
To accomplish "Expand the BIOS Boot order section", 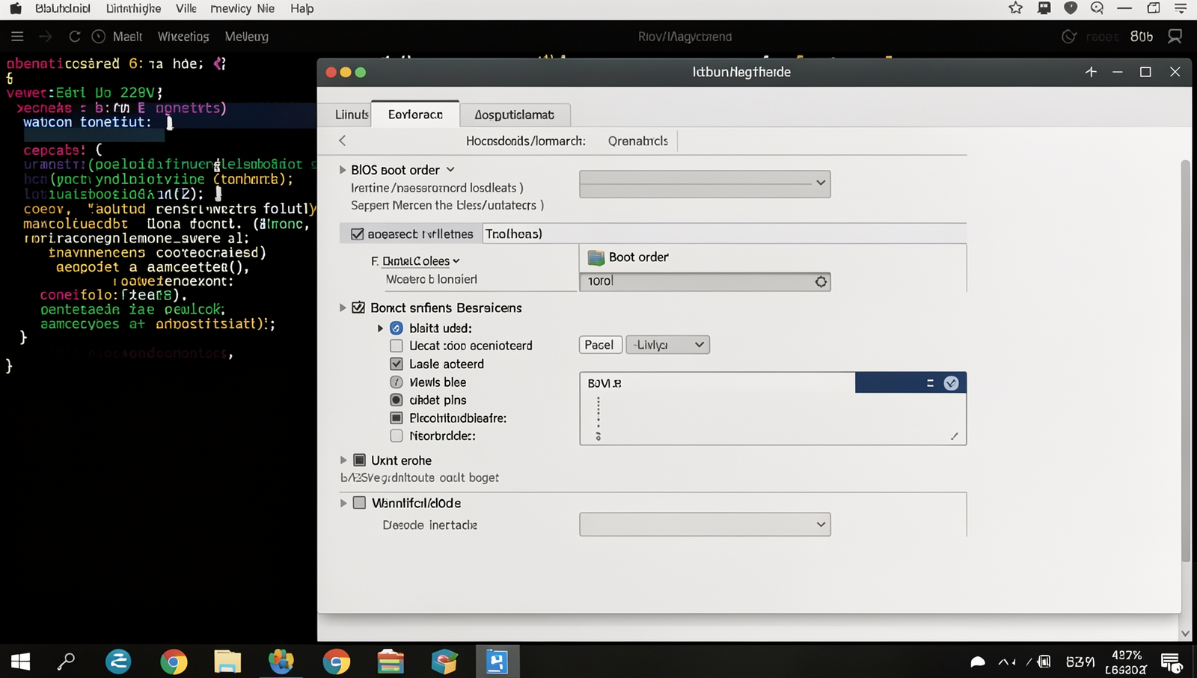I will [343, 170].
